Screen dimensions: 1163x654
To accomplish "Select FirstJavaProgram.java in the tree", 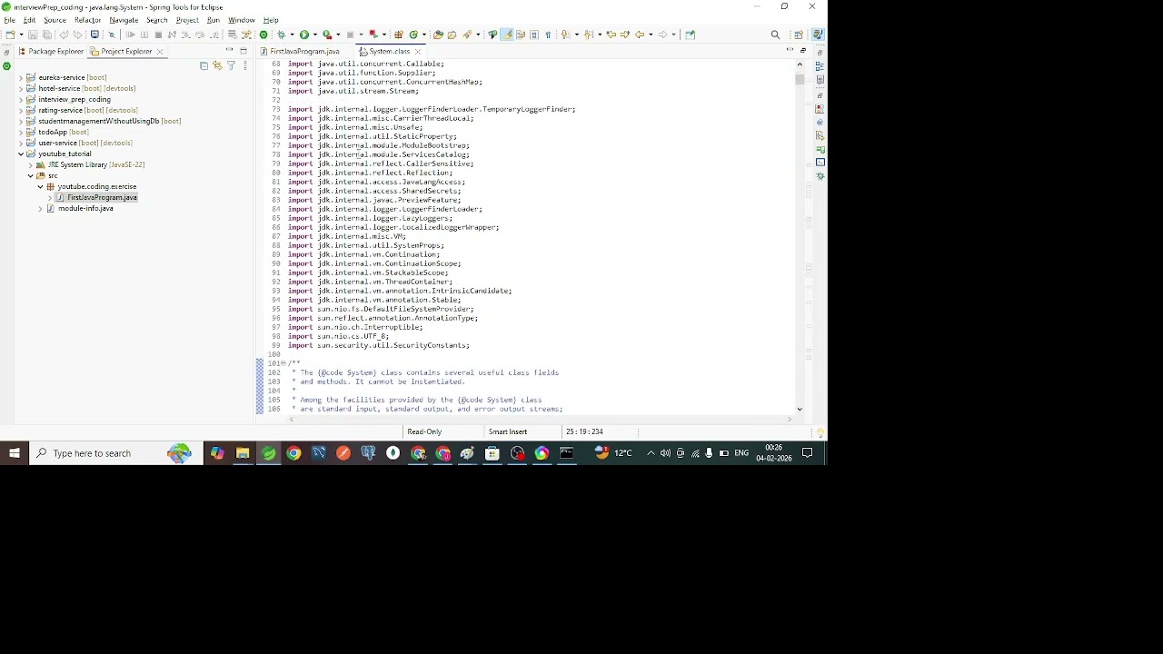I will (x=102, y=197).
